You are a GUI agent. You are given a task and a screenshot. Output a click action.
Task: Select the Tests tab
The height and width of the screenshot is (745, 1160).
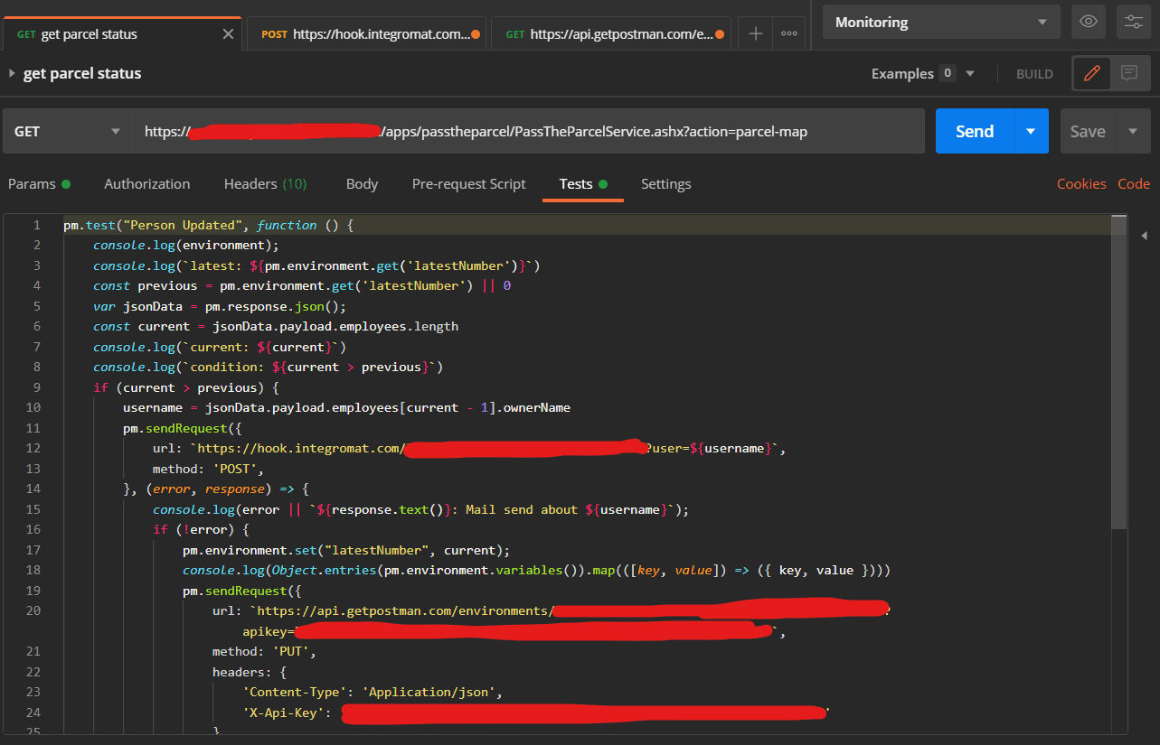click(583, 184)
